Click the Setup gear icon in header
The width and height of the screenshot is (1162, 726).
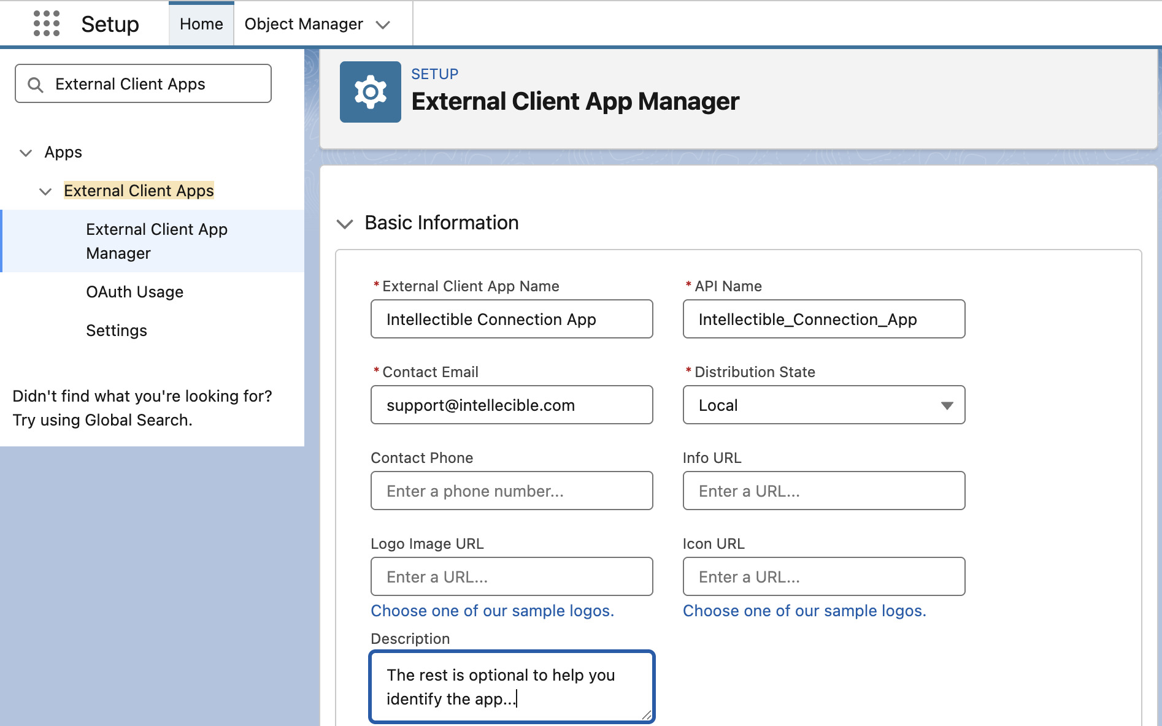(x=370, y=92)
